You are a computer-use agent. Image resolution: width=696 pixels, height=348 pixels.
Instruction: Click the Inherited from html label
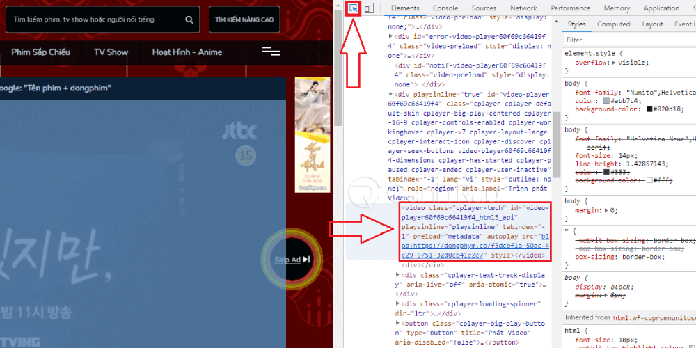(x=629, y=318)
